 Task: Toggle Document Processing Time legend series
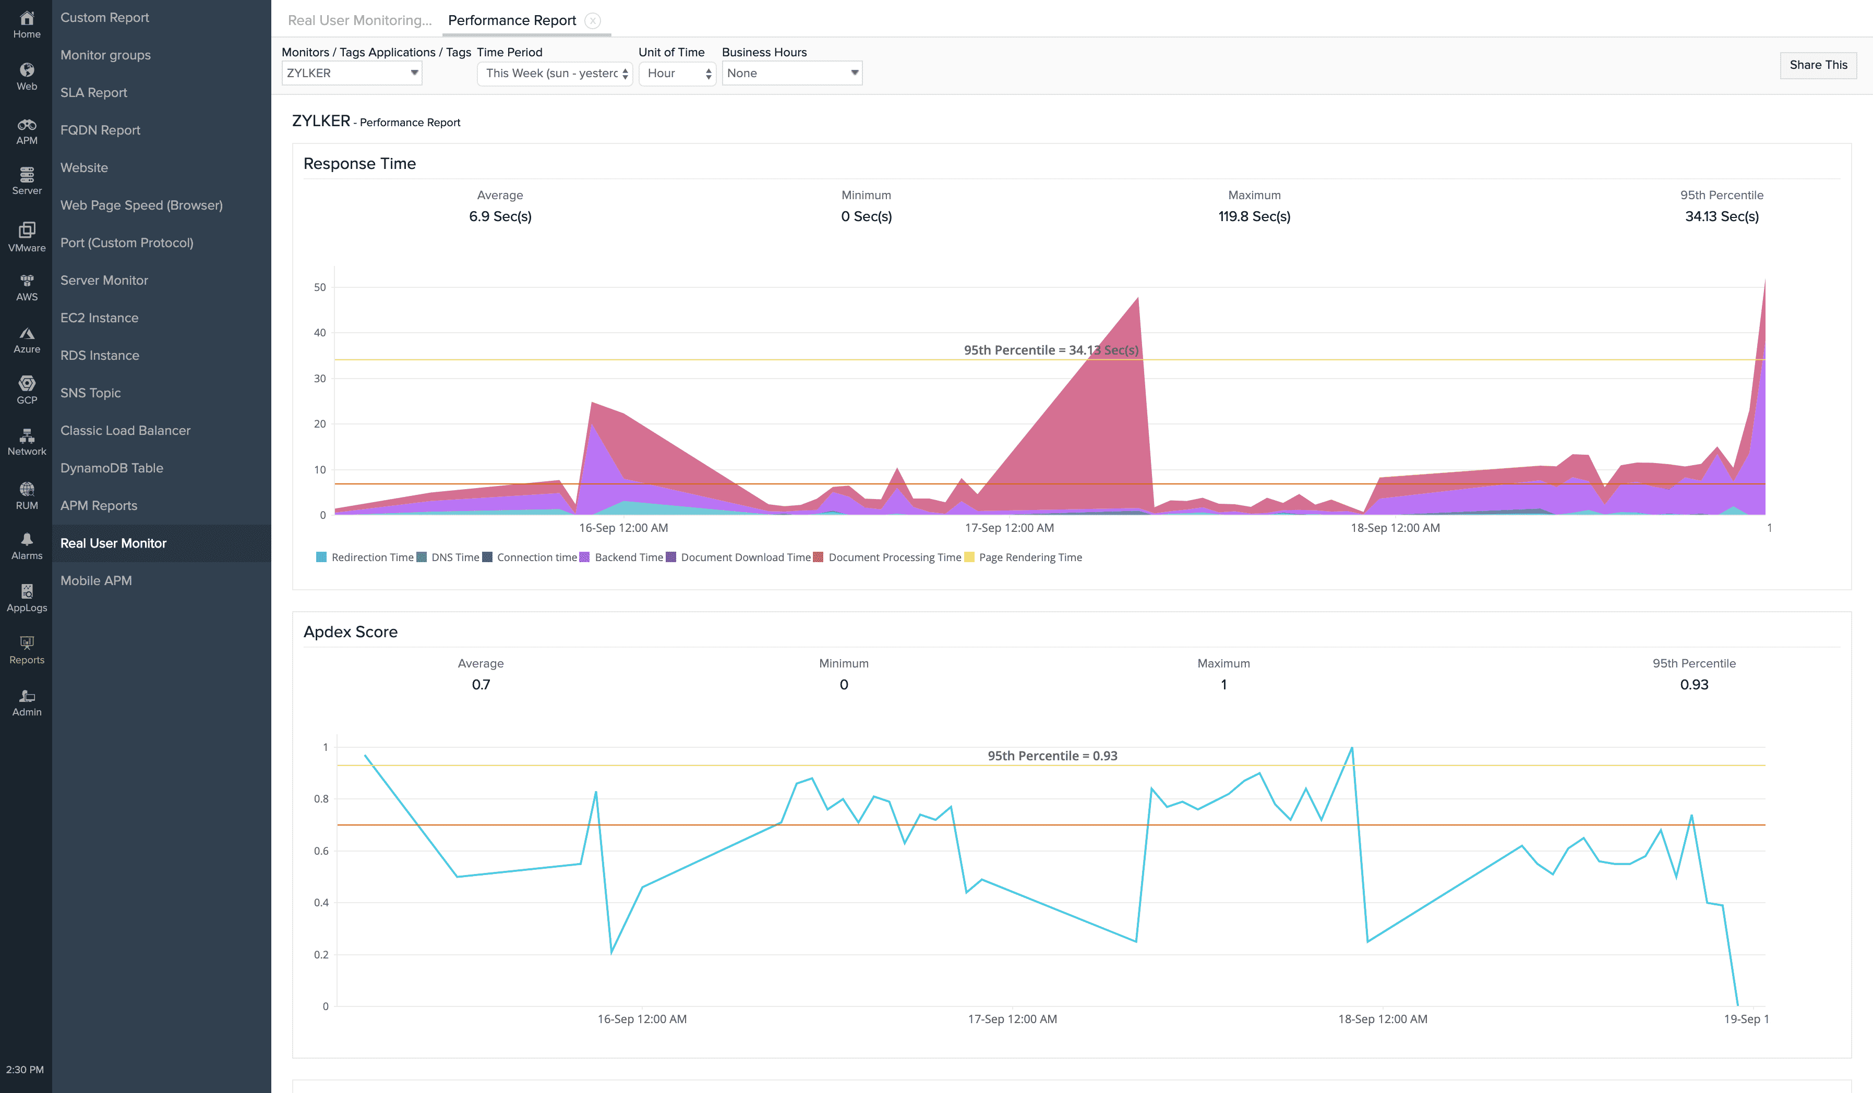pos(894,557)
